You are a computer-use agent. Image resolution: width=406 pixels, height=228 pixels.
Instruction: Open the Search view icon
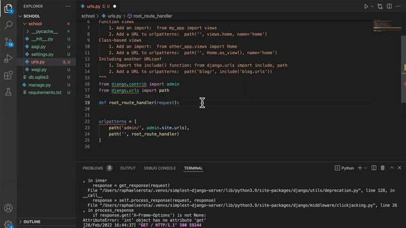point(8,25)
